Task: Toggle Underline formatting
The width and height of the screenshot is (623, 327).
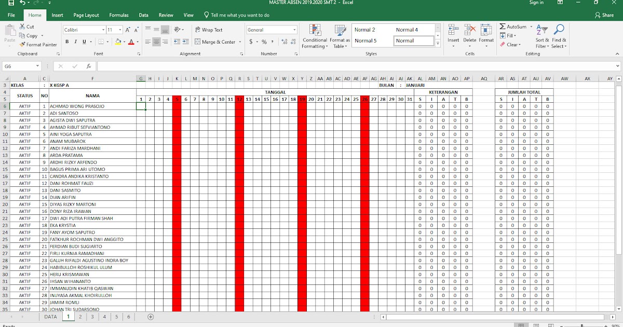Action: click(x=83, y=42)
